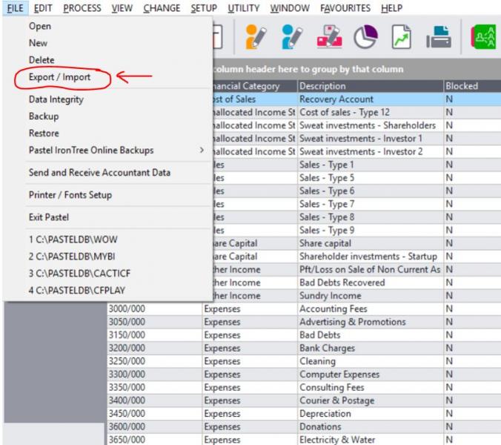Click Backup in the File menu
This screenshot has width=501, height=445.
tap(44, 116)
